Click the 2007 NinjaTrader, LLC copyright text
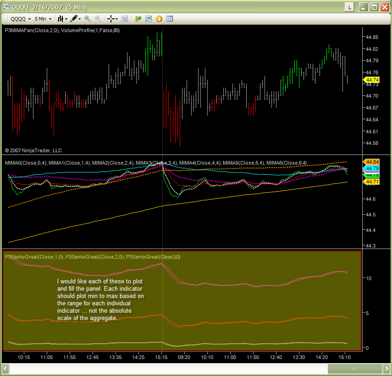 tap(33, 150)
